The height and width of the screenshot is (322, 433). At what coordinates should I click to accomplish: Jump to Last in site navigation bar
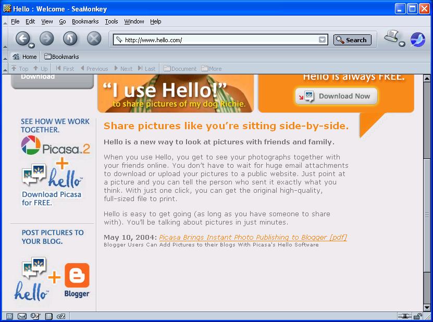tap(146, 68)
